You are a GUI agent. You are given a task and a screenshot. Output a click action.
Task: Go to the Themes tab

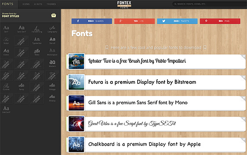[51, 4]
